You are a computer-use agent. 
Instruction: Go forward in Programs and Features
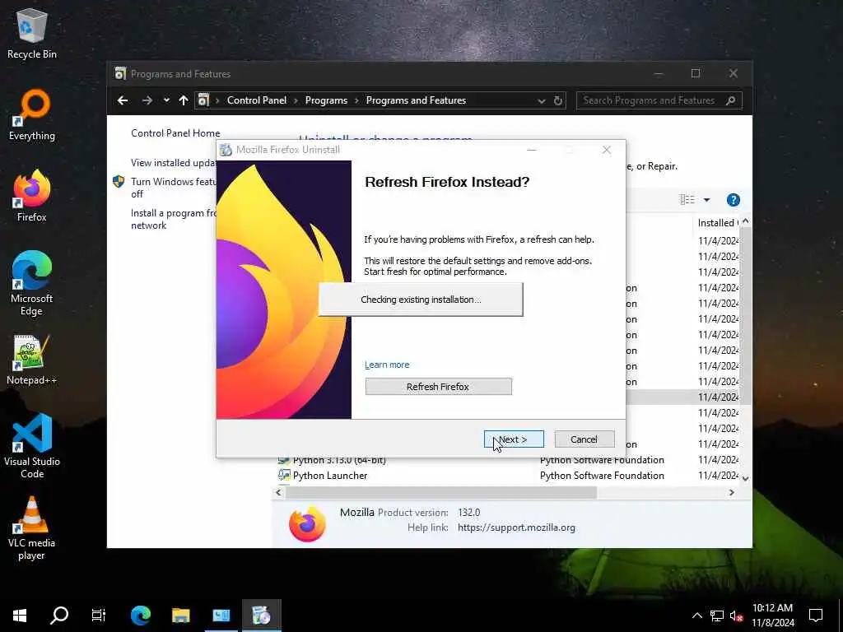147,100
